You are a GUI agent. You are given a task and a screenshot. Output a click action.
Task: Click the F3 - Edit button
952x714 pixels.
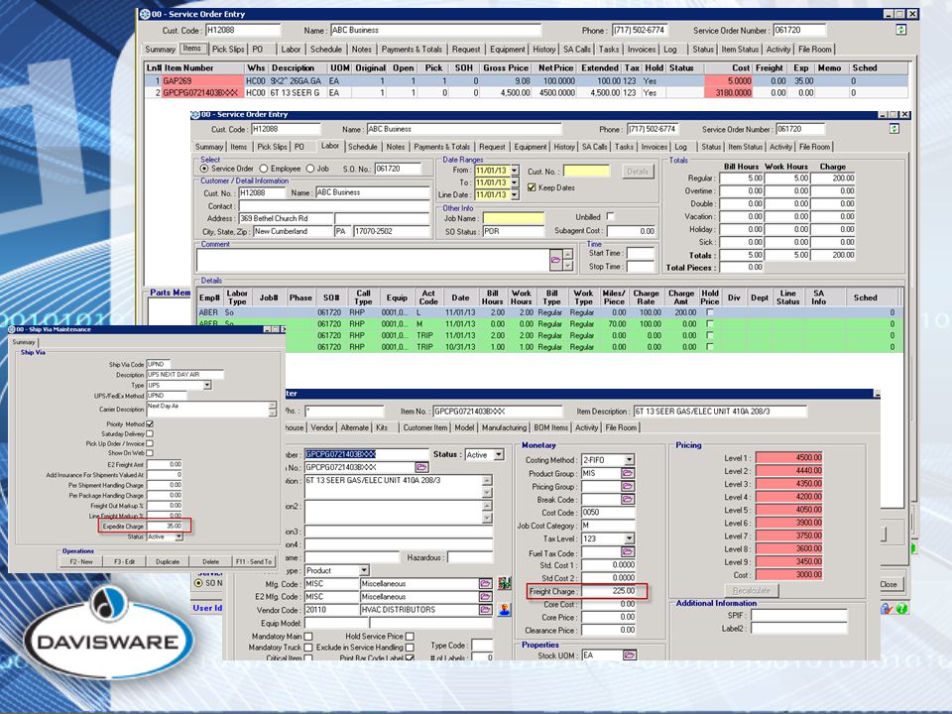pyautogui.click(x=124, y=561)
